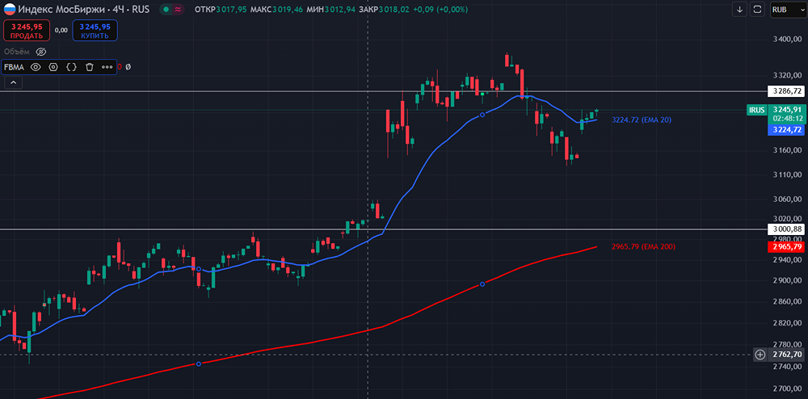Click the red ПРОДАТЬ sell button
Viewport: 808px width, 399px height.
(27, 31)
